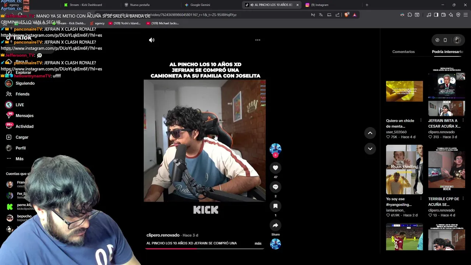The width and height of the screenshot is (471, 265).
Task: Open the Brave Wallet icon
Action: (x=443, y=15)
